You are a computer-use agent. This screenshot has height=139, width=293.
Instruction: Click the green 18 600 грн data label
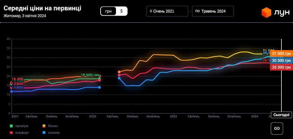click(90, 75)
